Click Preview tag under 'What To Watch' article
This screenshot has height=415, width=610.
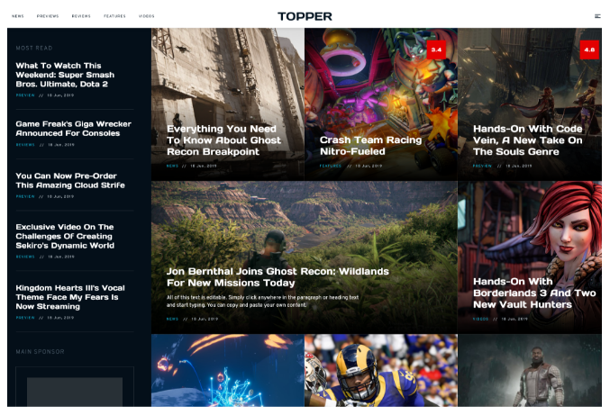(25, 95)
